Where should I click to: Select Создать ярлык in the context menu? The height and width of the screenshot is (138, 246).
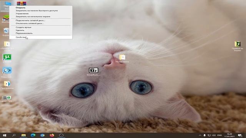click(23, 27)
